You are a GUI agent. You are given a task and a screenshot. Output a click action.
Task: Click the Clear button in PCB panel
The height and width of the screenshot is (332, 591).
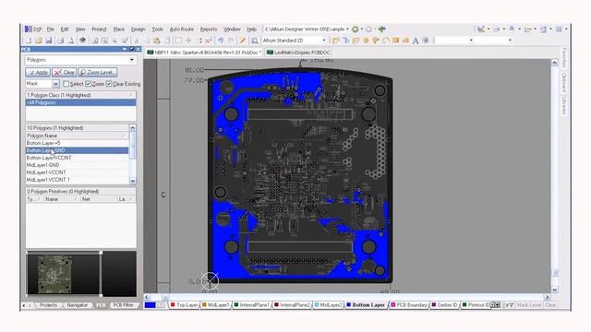(x=64, y=72)
